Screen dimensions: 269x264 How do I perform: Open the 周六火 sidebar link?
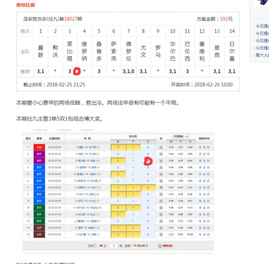(x=262, y=55)
